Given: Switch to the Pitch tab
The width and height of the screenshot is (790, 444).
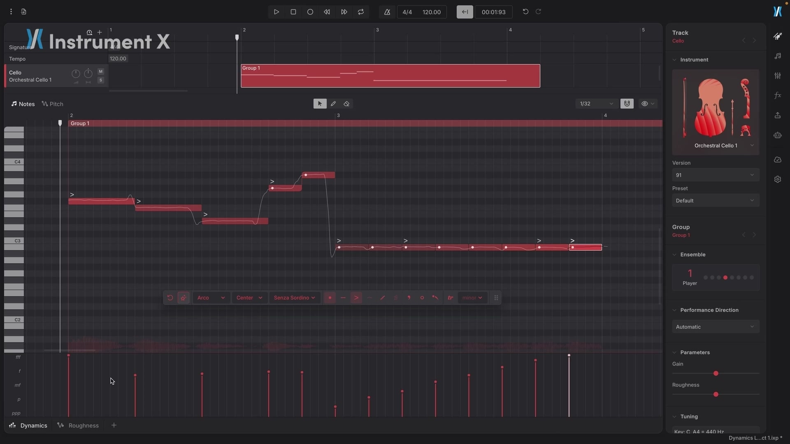Looking at the screenshot, I should (53, 104).
